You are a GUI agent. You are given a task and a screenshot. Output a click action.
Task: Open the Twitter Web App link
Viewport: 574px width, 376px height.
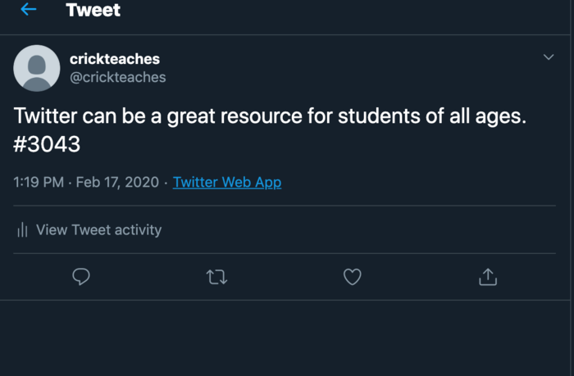click(x=227, y=182)
